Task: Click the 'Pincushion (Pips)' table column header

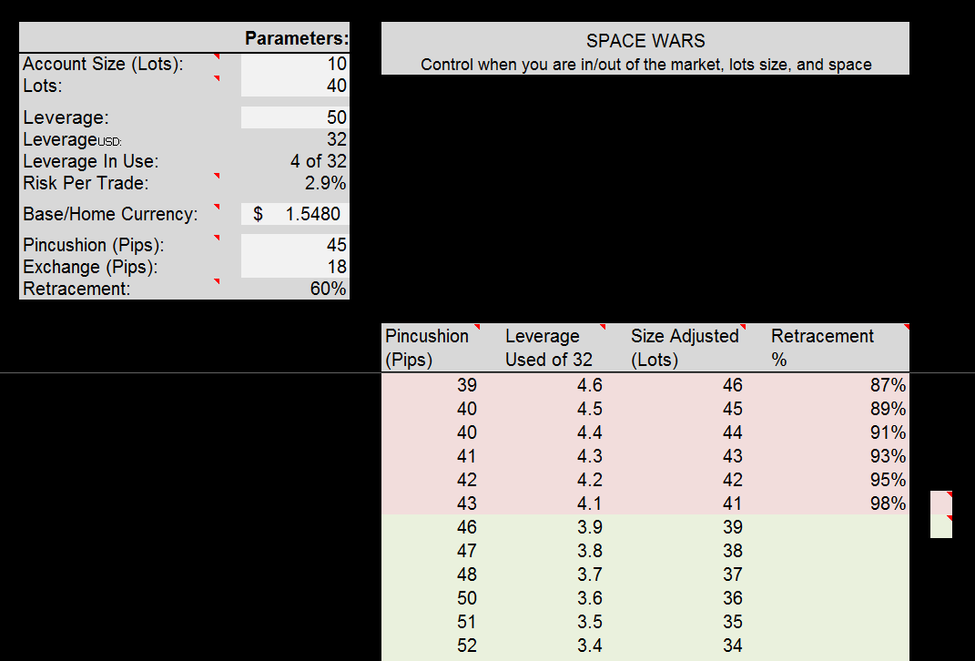Action: pyautogui.click(x=431, y=348)
